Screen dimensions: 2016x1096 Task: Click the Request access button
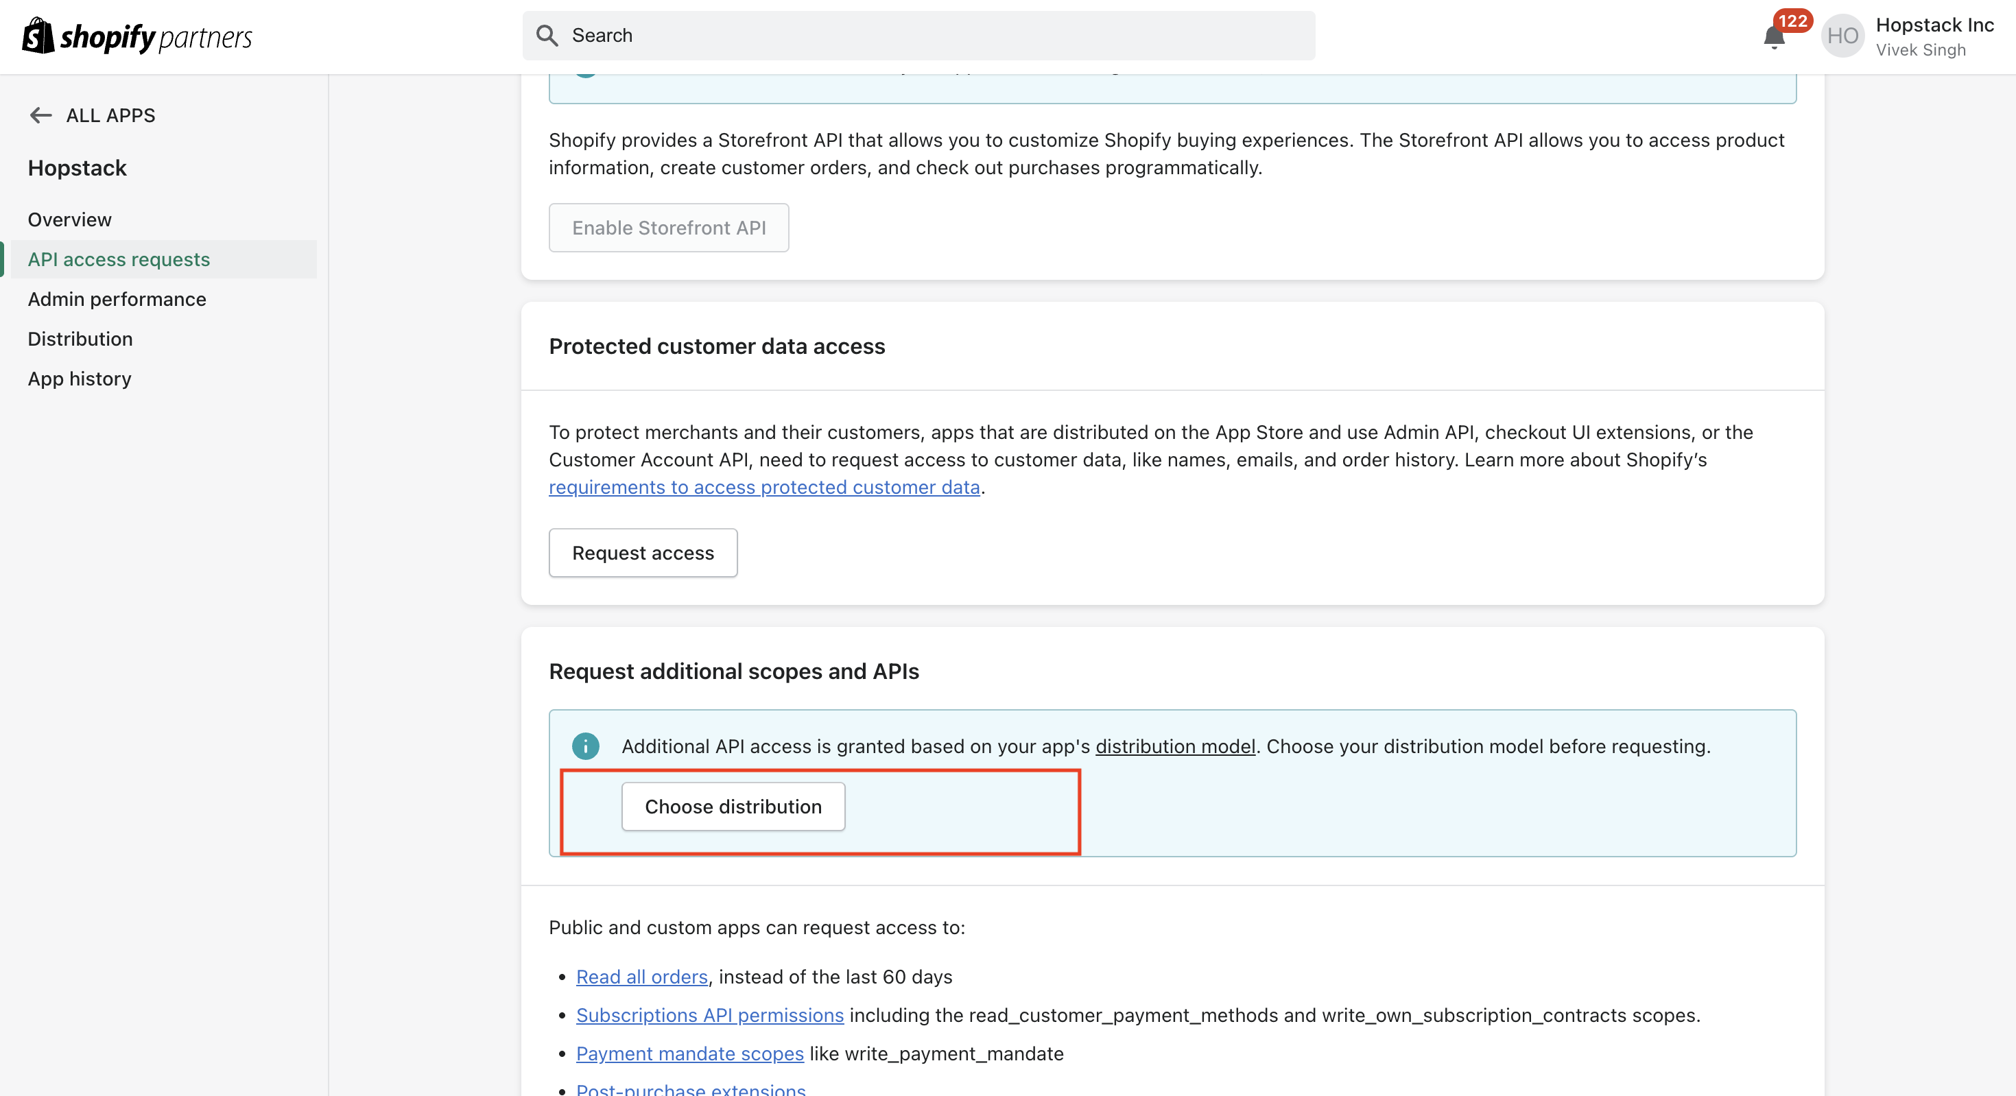point(643,553)
